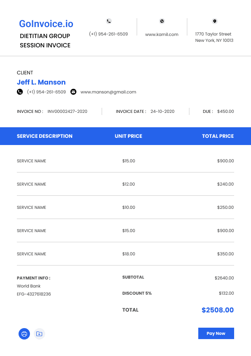This screenshot has height=356, width=251.
Task: Open the GoInvoice.io logo link
Action: (46, 24)
